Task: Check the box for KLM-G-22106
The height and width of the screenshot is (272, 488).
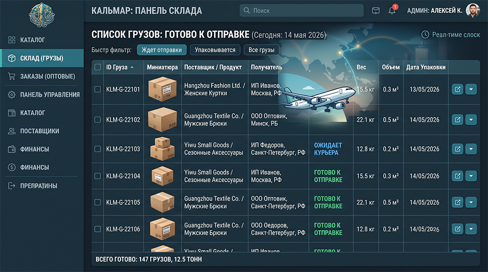Action: [98, 229]
